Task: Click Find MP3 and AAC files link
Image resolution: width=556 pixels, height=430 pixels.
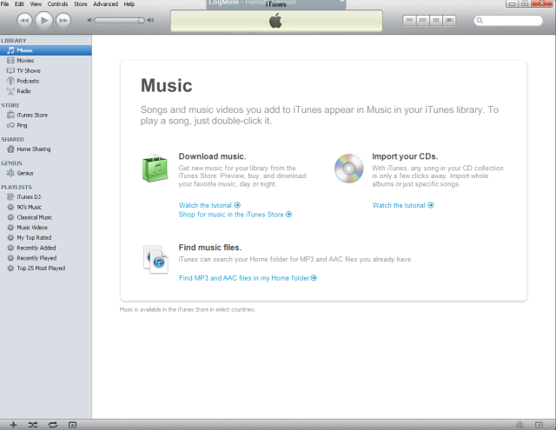Action: pos(248,278)
